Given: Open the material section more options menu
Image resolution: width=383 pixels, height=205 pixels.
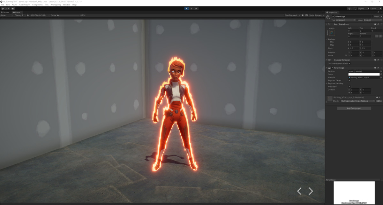Looking at the screenshot, I should click(382, 98).
